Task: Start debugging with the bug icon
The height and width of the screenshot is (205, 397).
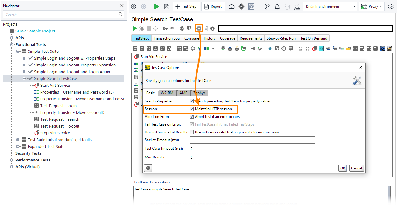Action: 142,28
